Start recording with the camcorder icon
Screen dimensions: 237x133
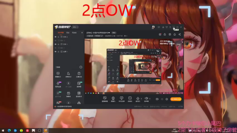tap(157, 99)
